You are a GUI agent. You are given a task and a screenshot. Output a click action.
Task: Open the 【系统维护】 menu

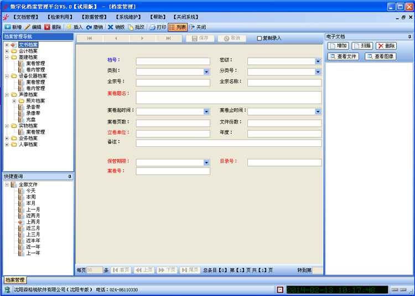pos(129,17)
